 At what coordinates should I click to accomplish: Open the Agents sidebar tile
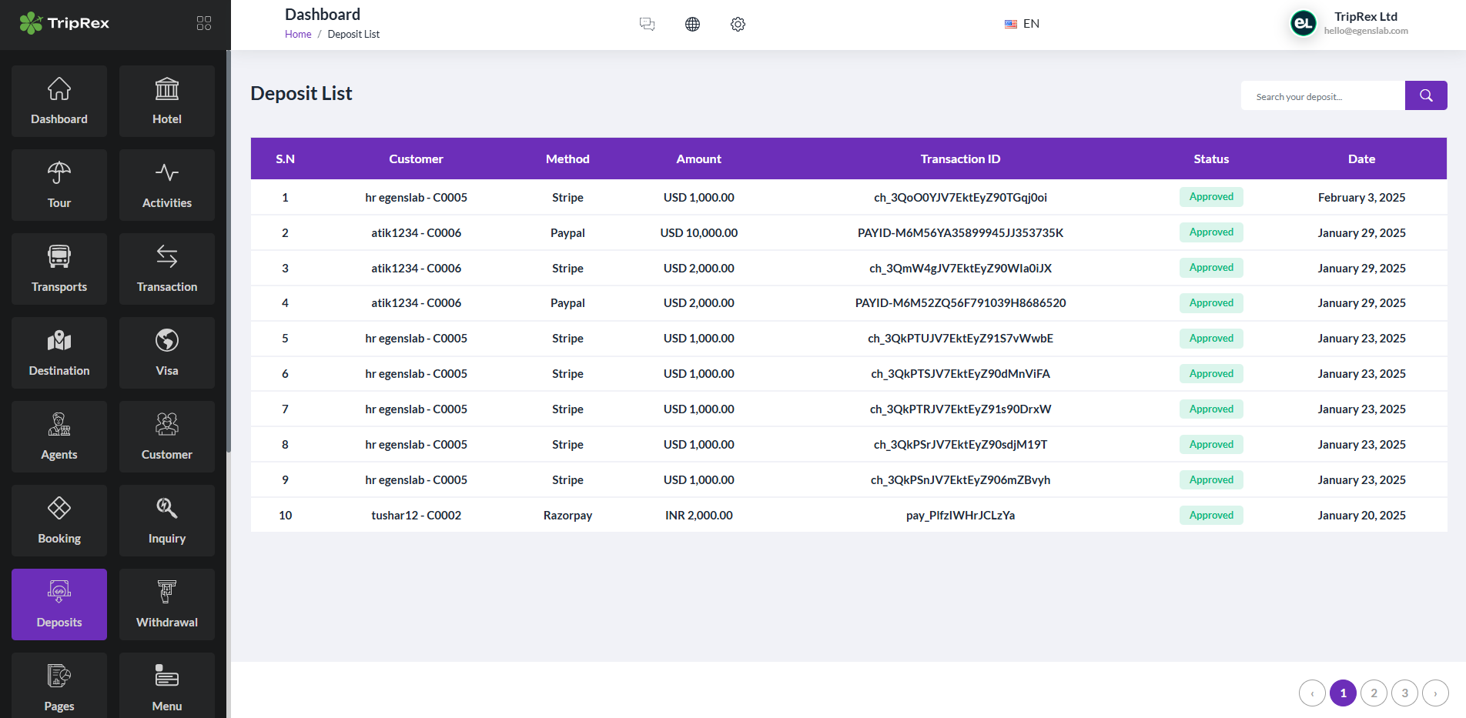[x=59, y=436]
